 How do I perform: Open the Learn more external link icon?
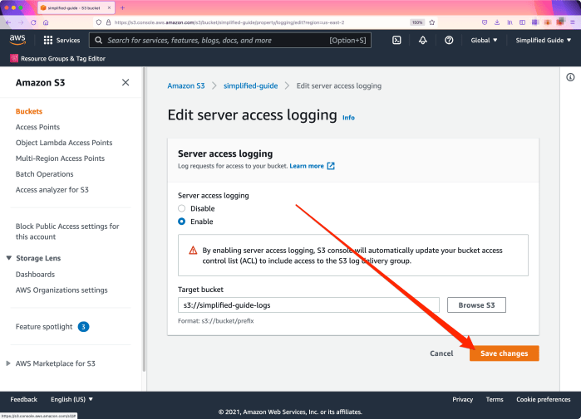331,166
